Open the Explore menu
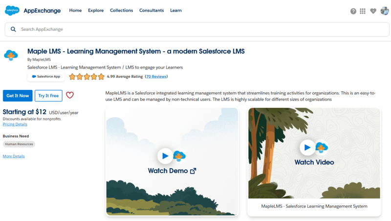This screenshot has height=221, width=391. pyautogui.click(x=96, y=10)
